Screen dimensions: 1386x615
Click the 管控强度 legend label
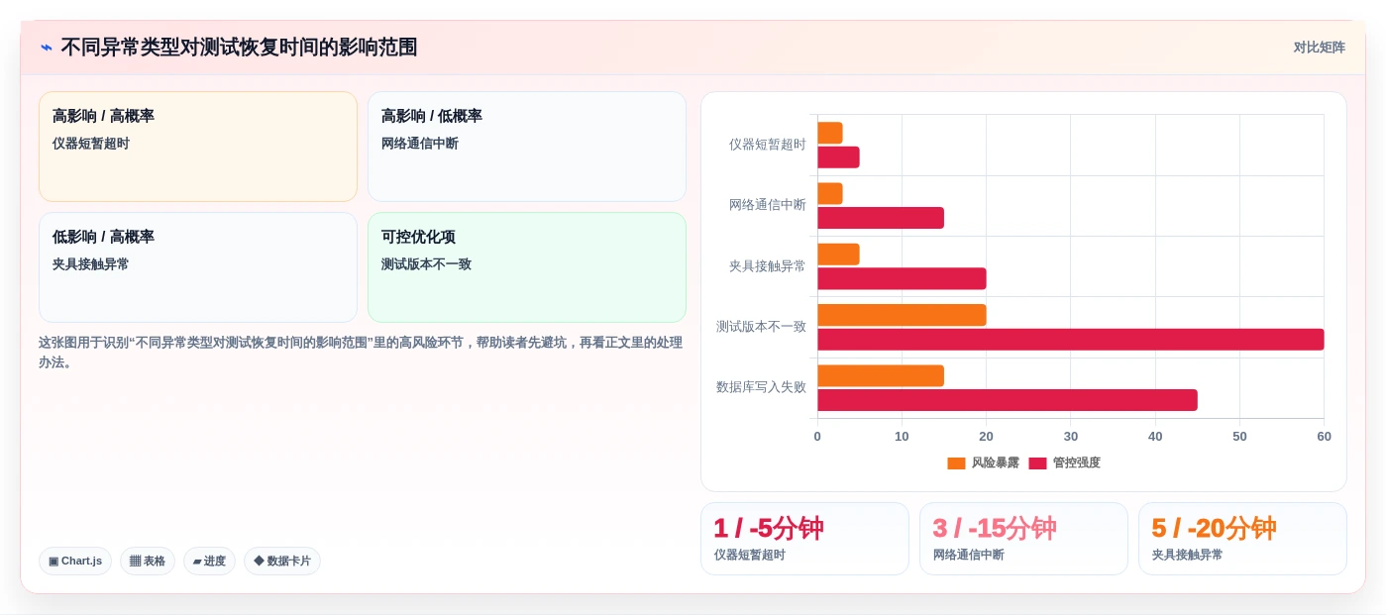coord(1076,463)
